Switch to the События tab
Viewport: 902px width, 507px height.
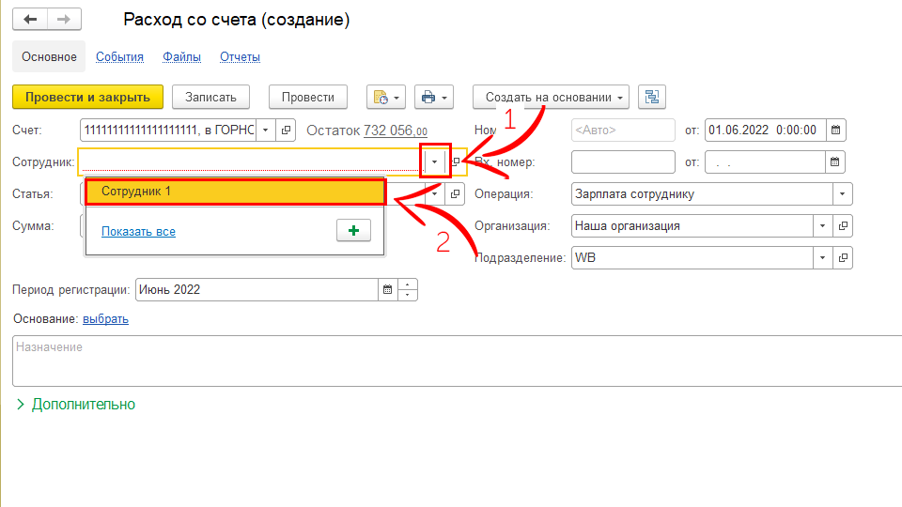click(119, 57)
